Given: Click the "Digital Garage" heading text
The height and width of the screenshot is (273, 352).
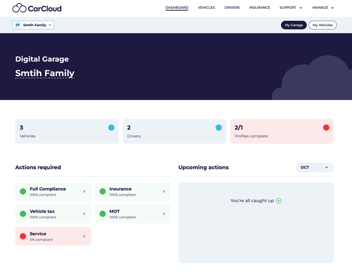Looking at the screenshot, I should [42, 59].
